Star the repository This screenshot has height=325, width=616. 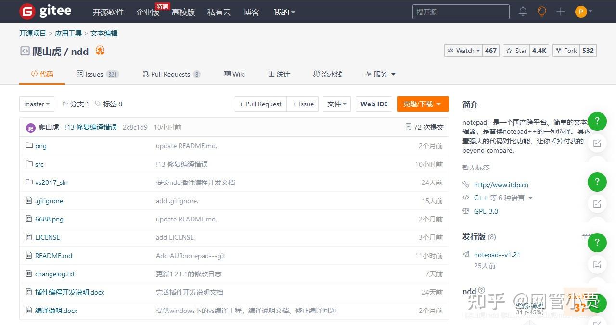pyautogui.click(x=516, y=51)
